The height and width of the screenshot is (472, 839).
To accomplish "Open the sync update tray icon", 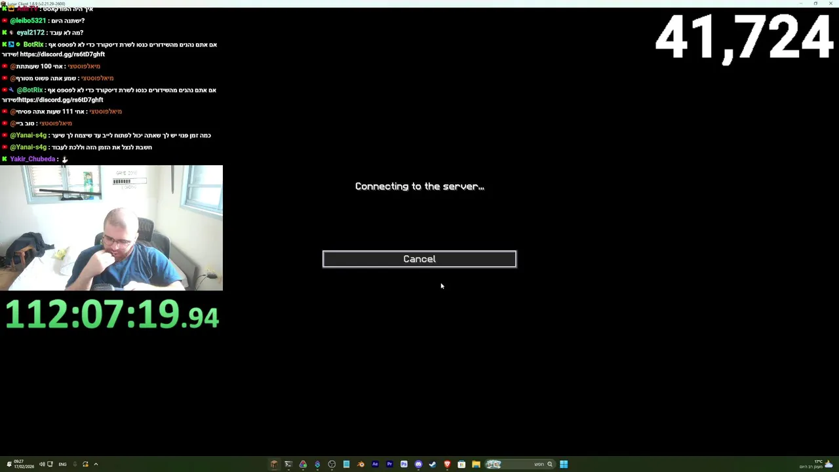I will [x=85, y=464].
